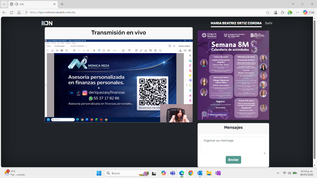Open Edge settings and more menu

pyautogui.click(x=297, y=12)
